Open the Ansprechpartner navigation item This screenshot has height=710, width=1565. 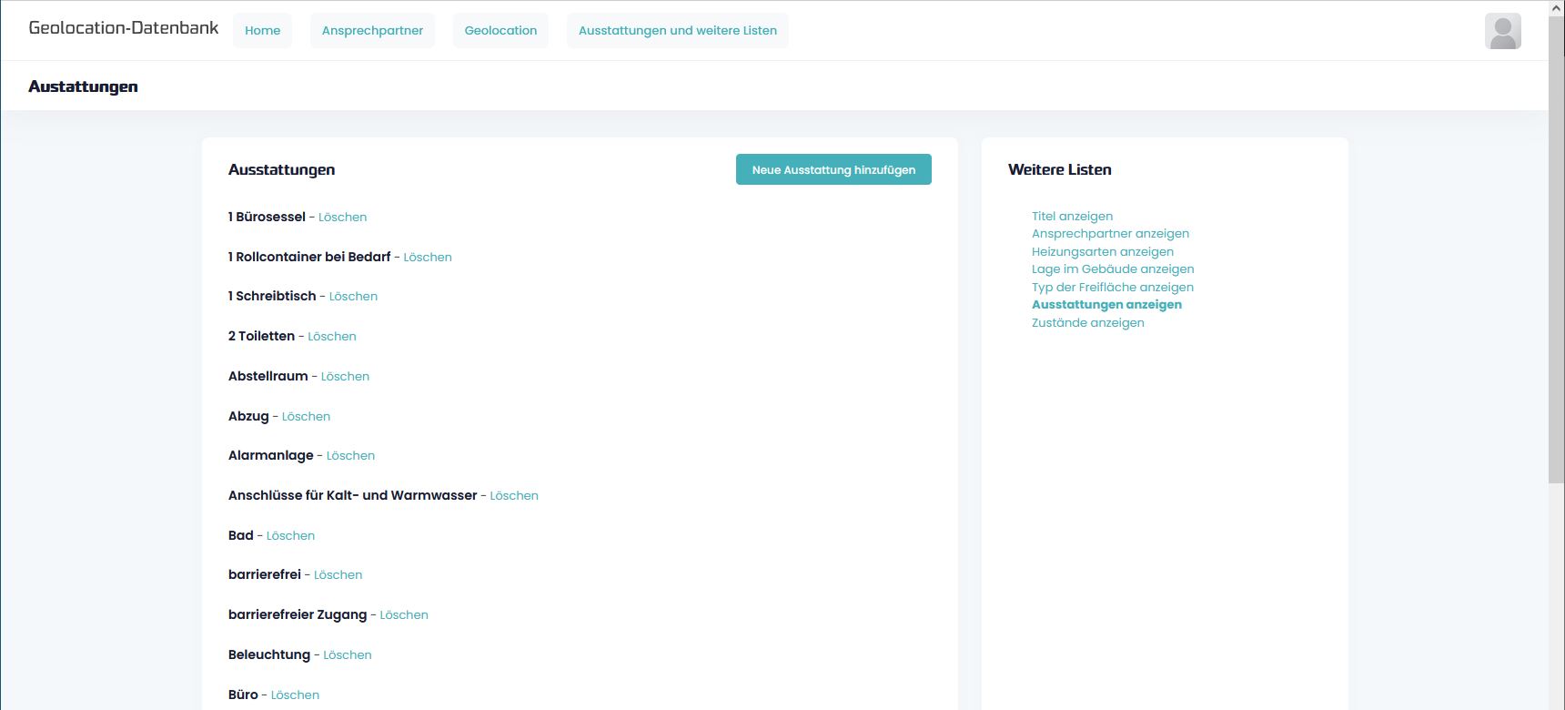[372, 31]
